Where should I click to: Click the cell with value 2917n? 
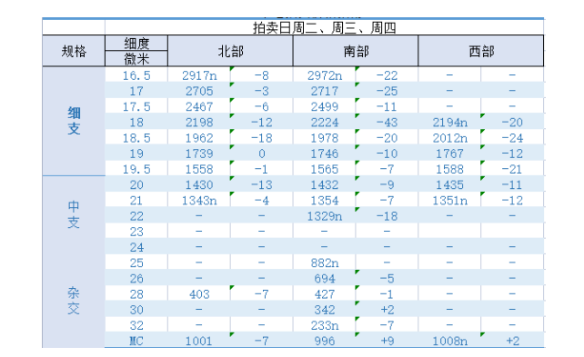[199, 75]
